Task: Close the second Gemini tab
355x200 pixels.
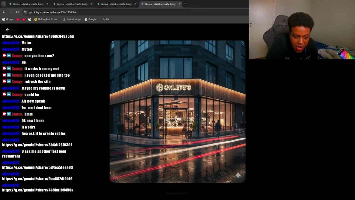Action: (91, 4)
